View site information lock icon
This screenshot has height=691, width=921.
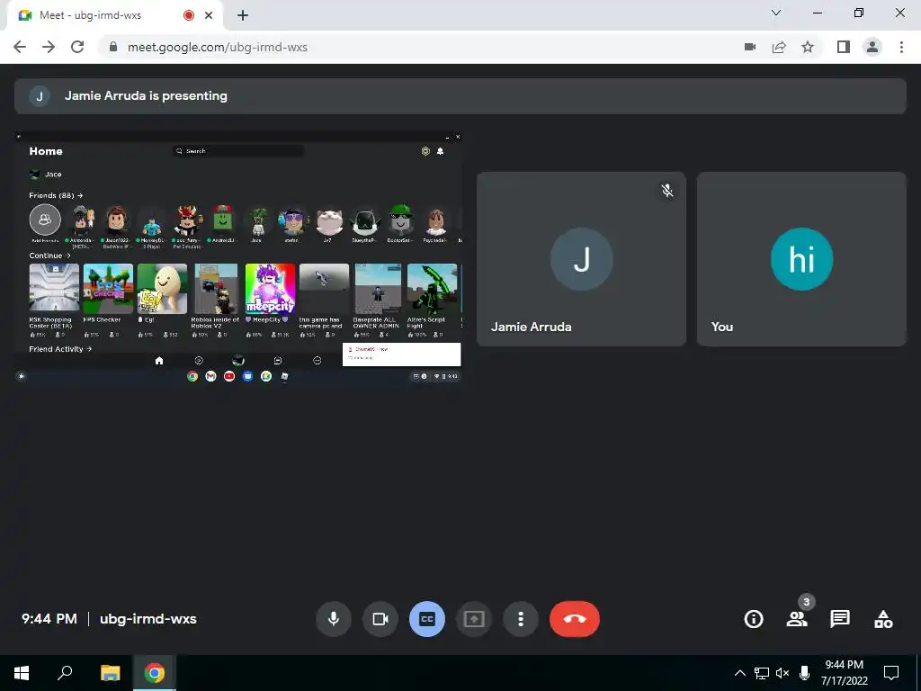click(113, 47)
